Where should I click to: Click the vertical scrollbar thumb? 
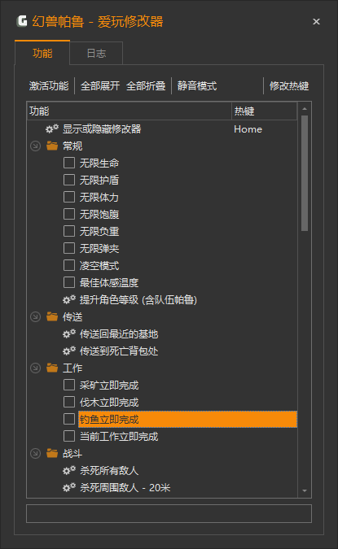(305, 173)
